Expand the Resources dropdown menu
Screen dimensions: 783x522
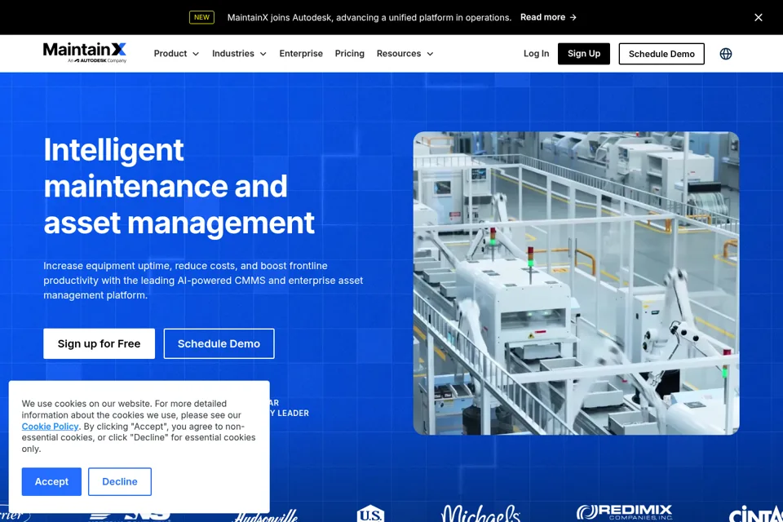tap(405, 54)
